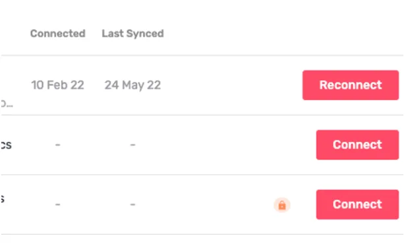Click blank area below the locked row
Image resolution: width=408 pixels, height=246 pixels.
[203, 241]
